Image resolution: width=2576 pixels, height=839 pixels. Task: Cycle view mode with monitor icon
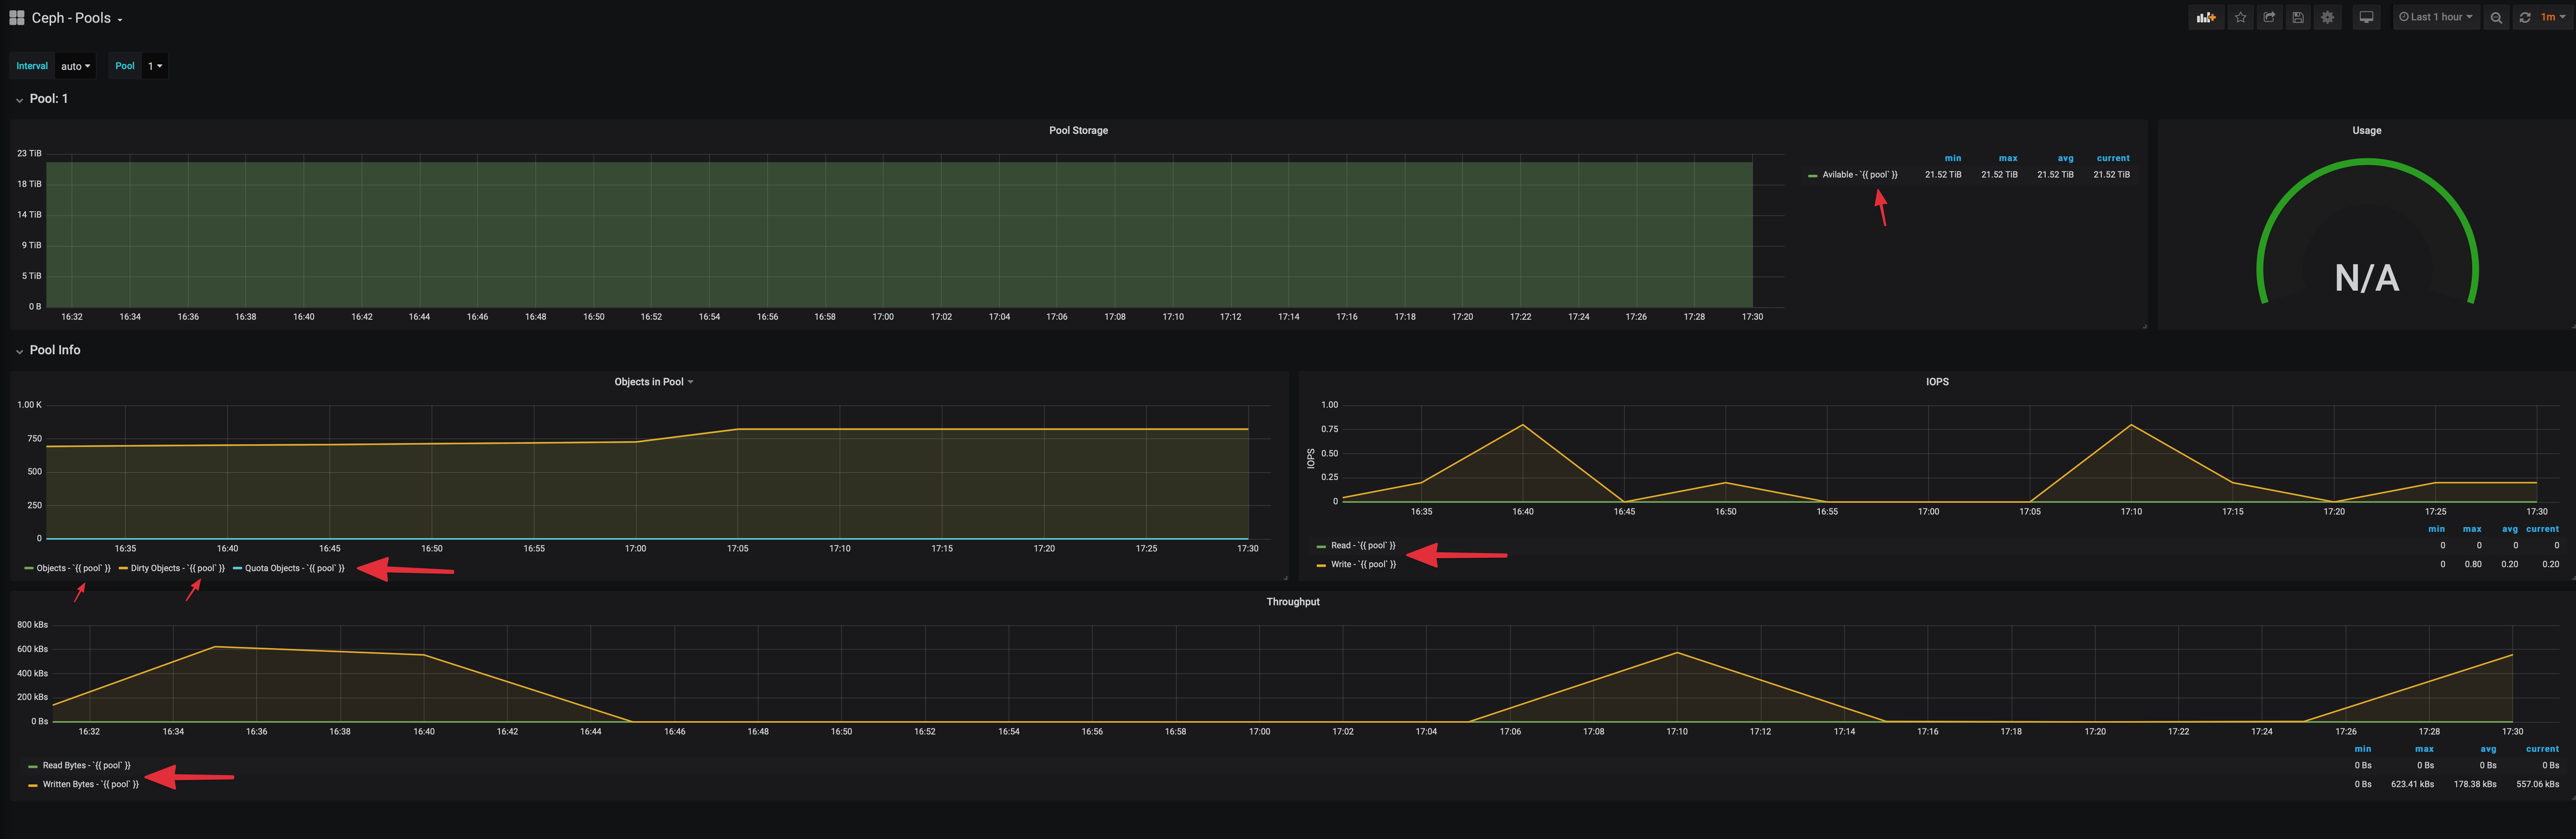click(x=2366, y=17)
